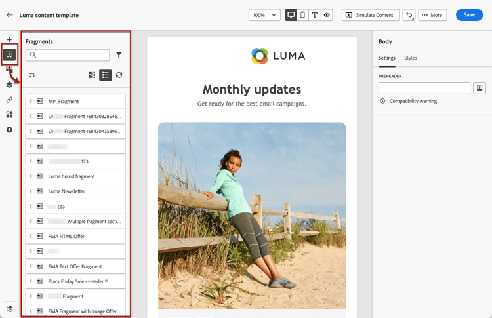This screenshot has width=492, height=318.
Task: Select the MP_Fragment row
Action: (x=75, y=101)
